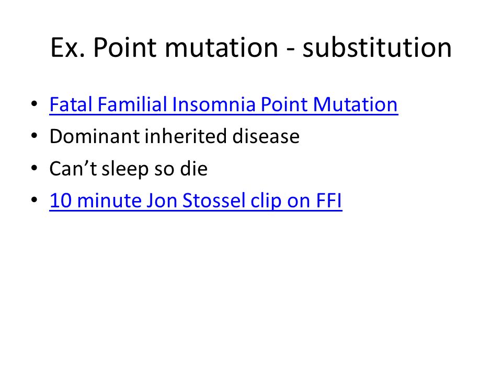Click the bullet marker beside Dominant inherited disease
This screenshot has height=376, width=502.
pyautogui.click(x=35, y=136)
